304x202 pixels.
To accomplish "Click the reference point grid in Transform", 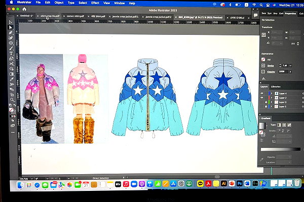I will 263,35.
